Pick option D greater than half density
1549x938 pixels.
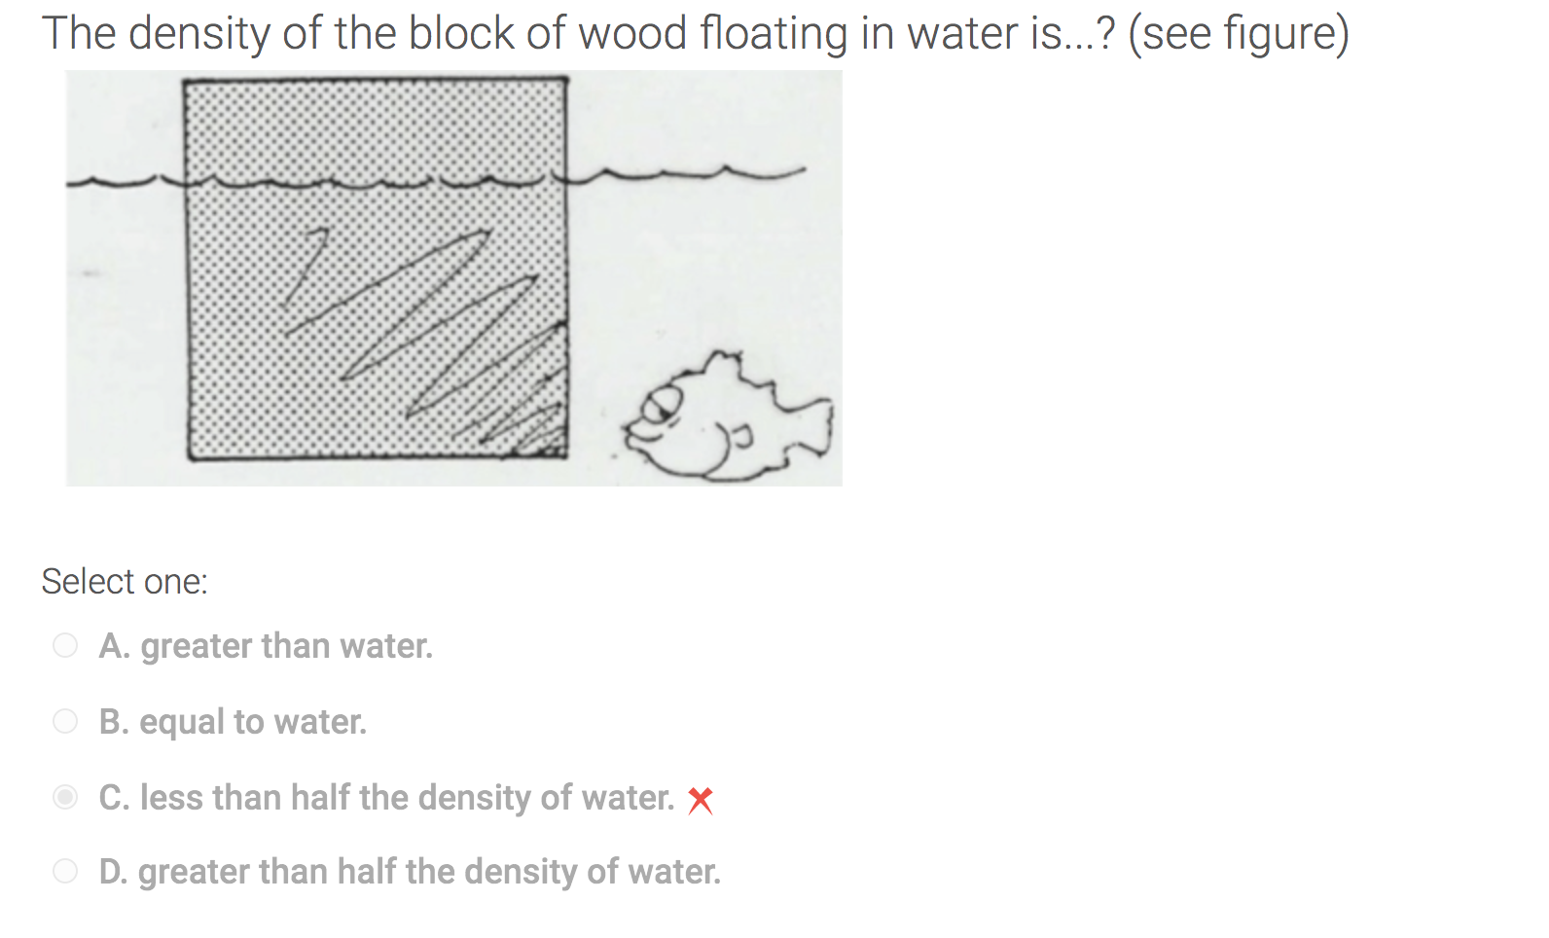pos(64,872)
